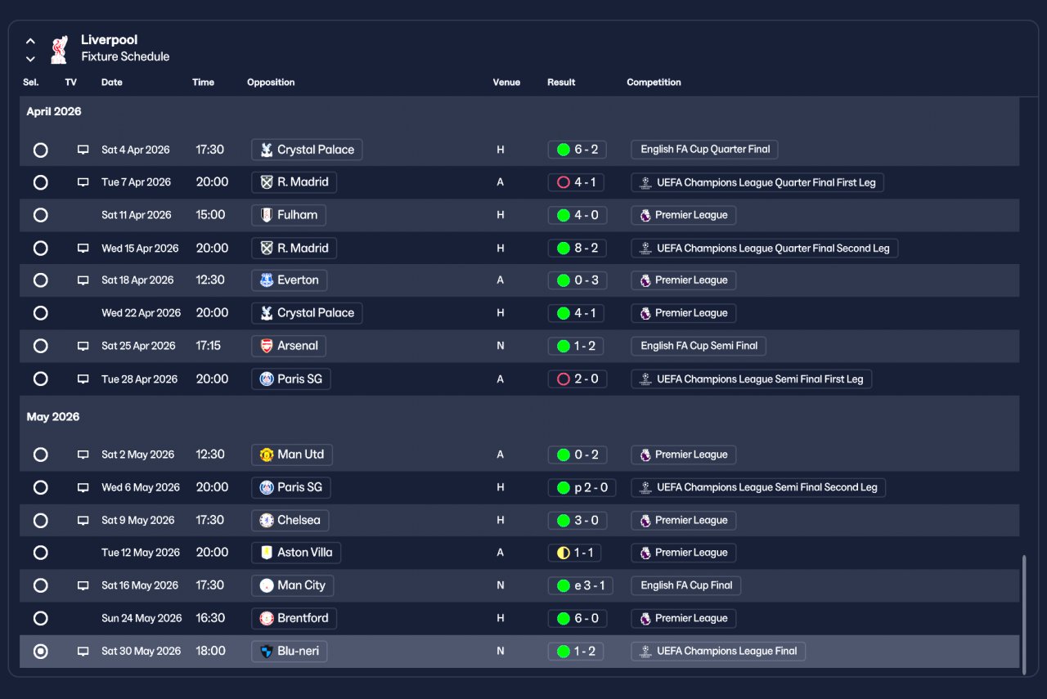Click the green win indicator for Fulham result
This screenshot has height=699, width=1047.
pos(563,215)
